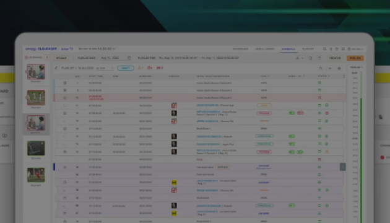Collapse the channel sidebar with the chevron
This screenshot has height=223, width=390.
(x=47, y=58)
